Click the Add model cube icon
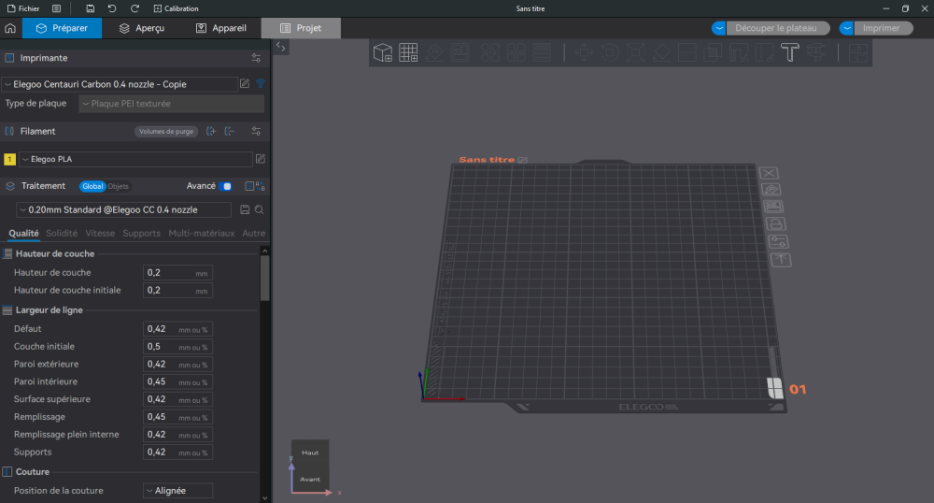Image resolution: width=934 pixels, height=503 pixels. [383, 53]
